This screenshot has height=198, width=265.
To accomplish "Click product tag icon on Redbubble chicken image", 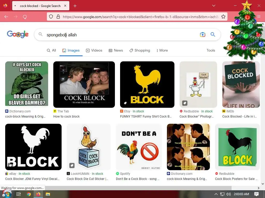I will click(x=185, y=103).
